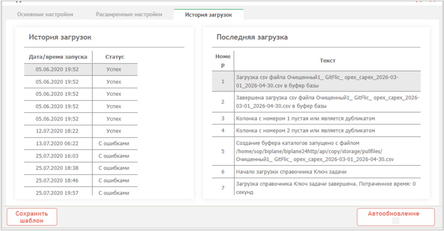Open the 13.07.2020 06:22 entry with errors
444x231 pixels.
click(x=81, y=143)
